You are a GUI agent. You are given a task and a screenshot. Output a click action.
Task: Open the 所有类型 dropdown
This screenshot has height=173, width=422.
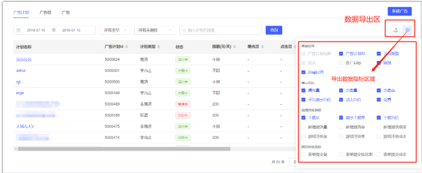click(114, 31)
